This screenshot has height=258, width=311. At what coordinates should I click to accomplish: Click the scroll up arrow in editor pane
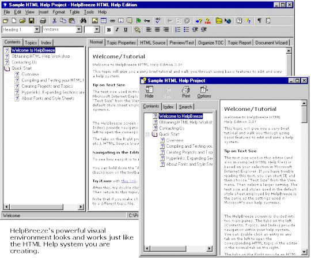[289, 51]
